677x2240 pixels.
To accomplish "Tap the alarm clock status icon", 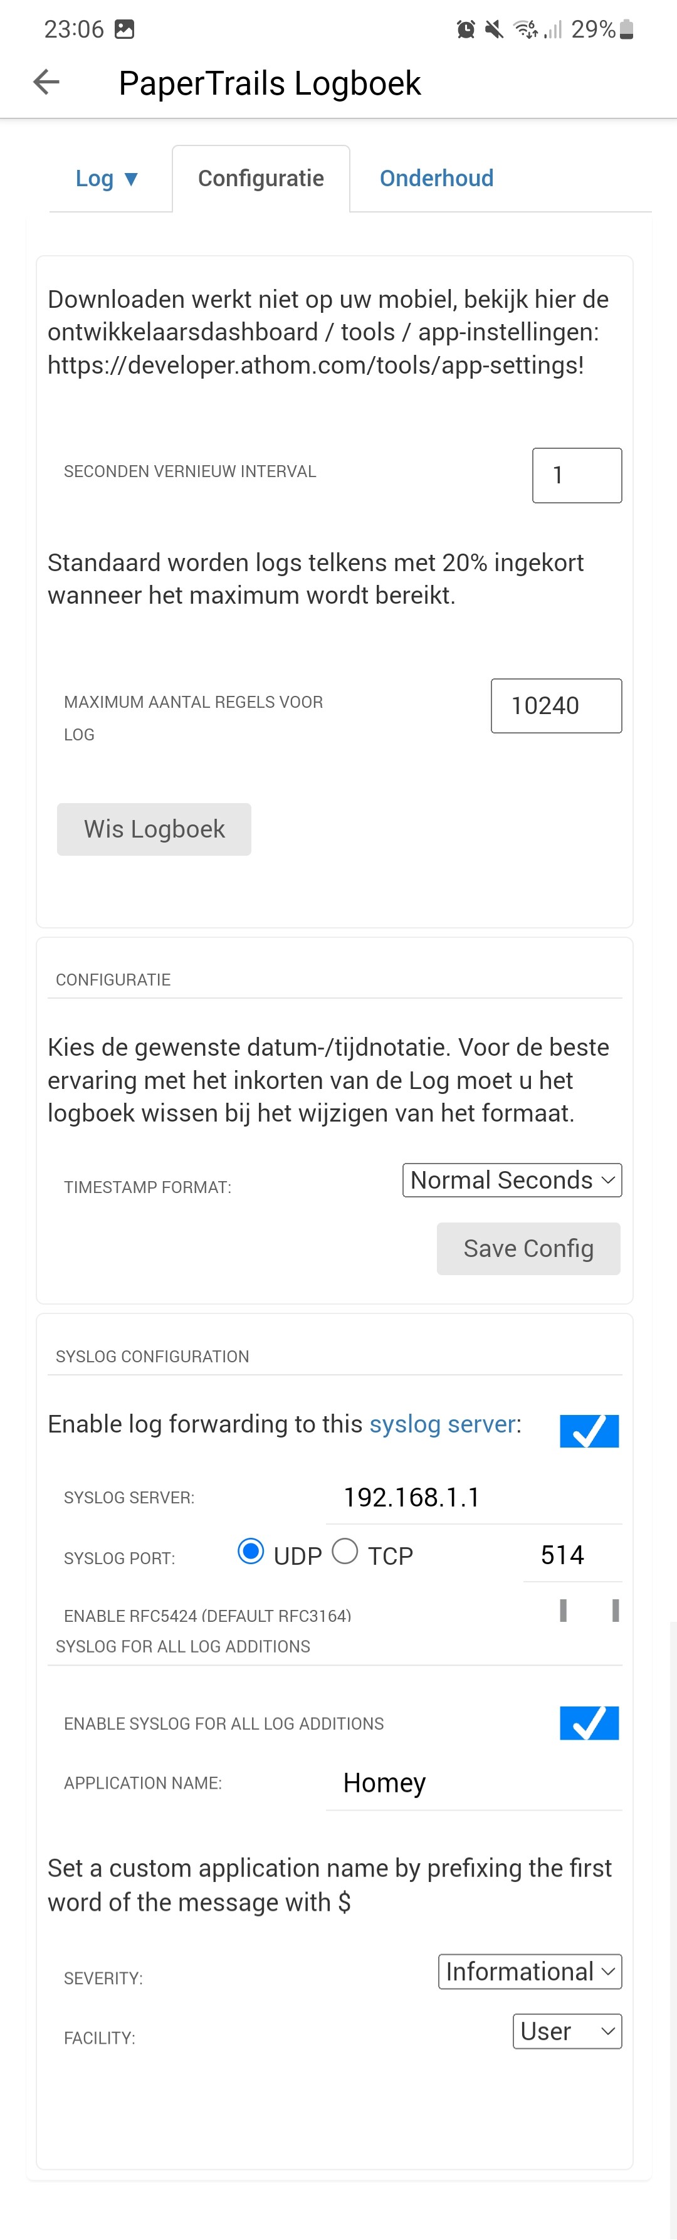I will coord(466,29).
